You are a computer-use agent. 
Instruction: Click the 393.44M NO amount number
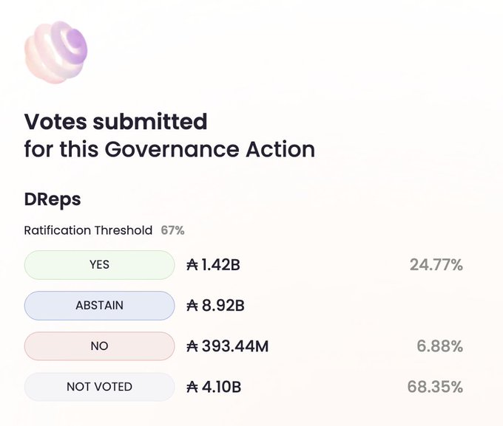[x=235, y=346]
